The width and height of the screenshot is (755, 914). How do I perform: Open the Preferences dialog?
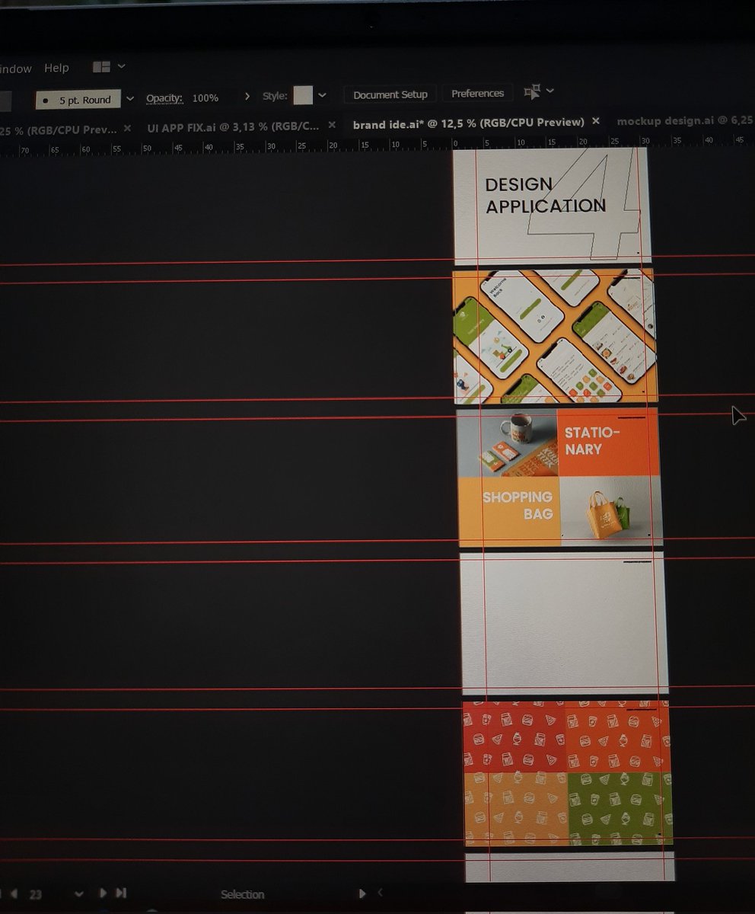477,94
